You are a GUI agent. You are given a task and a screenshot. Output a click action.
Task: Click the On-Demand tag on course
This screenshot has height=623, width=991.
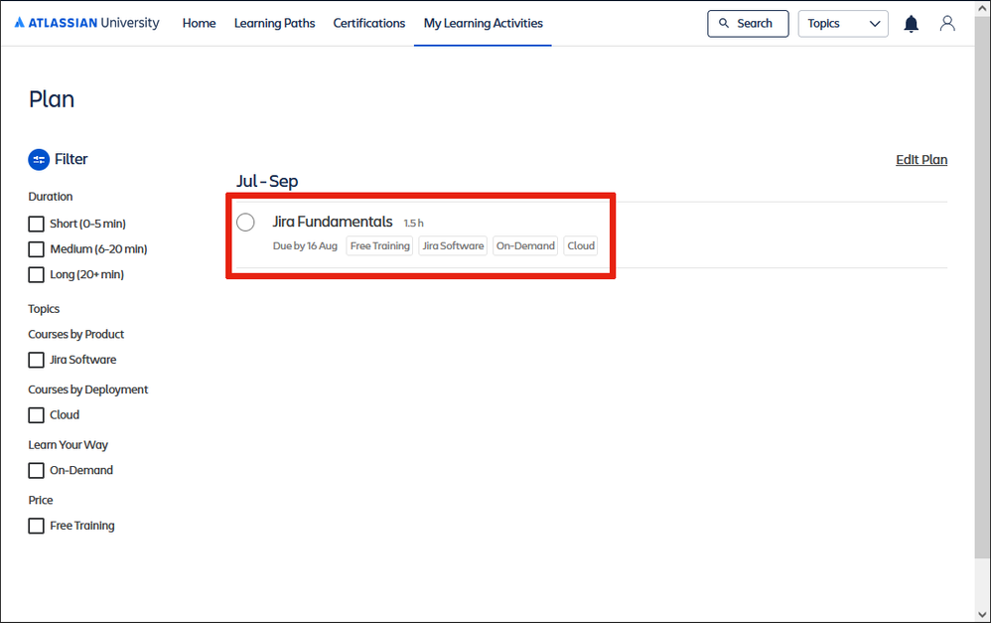[x=525, y=245]
